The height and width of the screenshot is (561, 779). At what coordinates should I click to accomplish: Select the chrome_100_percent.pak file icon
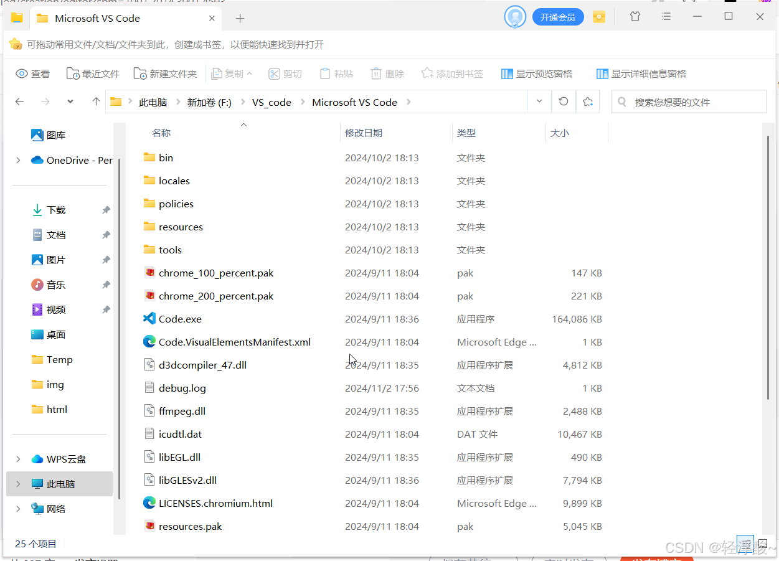149,273
